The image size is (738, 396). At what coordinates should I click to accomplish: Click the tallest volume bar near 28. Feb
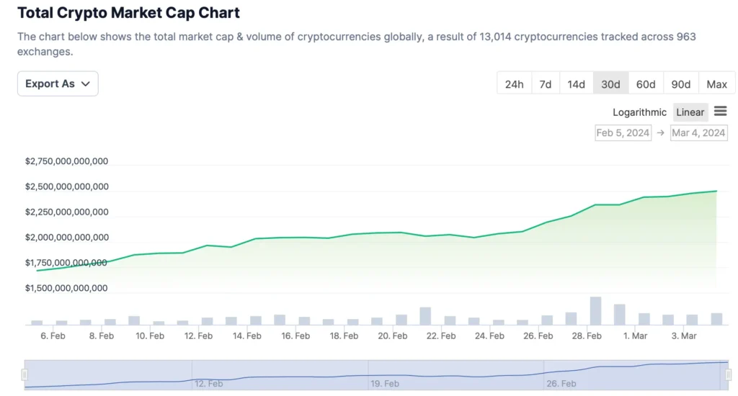tap(595, 311)
